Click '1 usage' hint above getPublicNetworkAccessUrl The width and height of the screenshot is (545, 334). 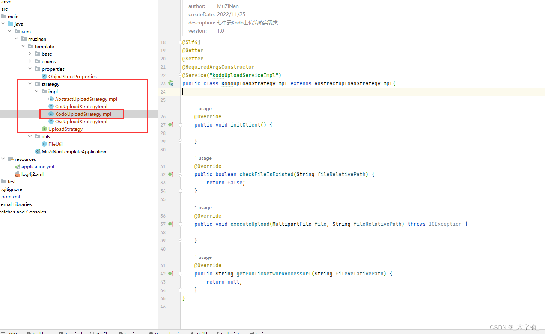203,257
